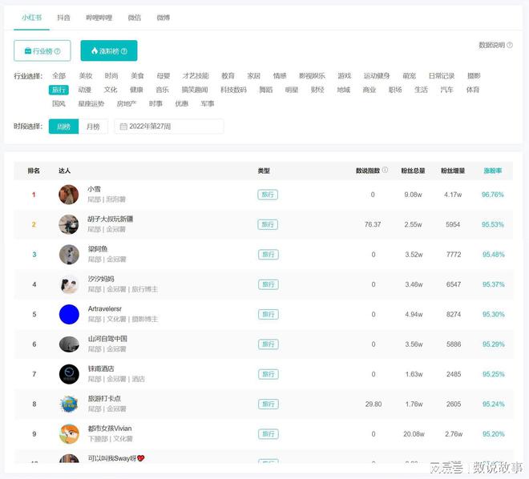
Task: Open 汐汐妈妈 avatar
Action: pyautogui.click(x=69, y=284)
